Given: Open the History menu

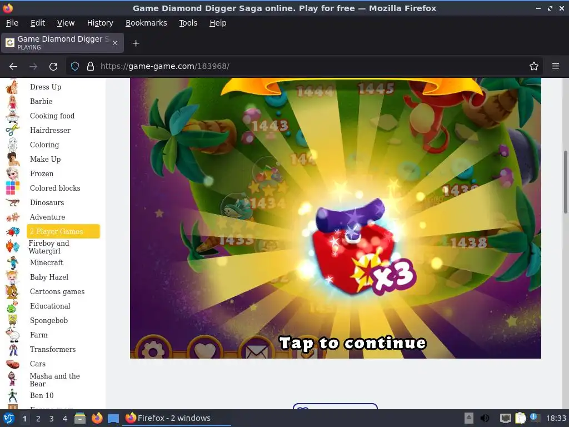Looking at the screenshot, I should click(100, 23).
